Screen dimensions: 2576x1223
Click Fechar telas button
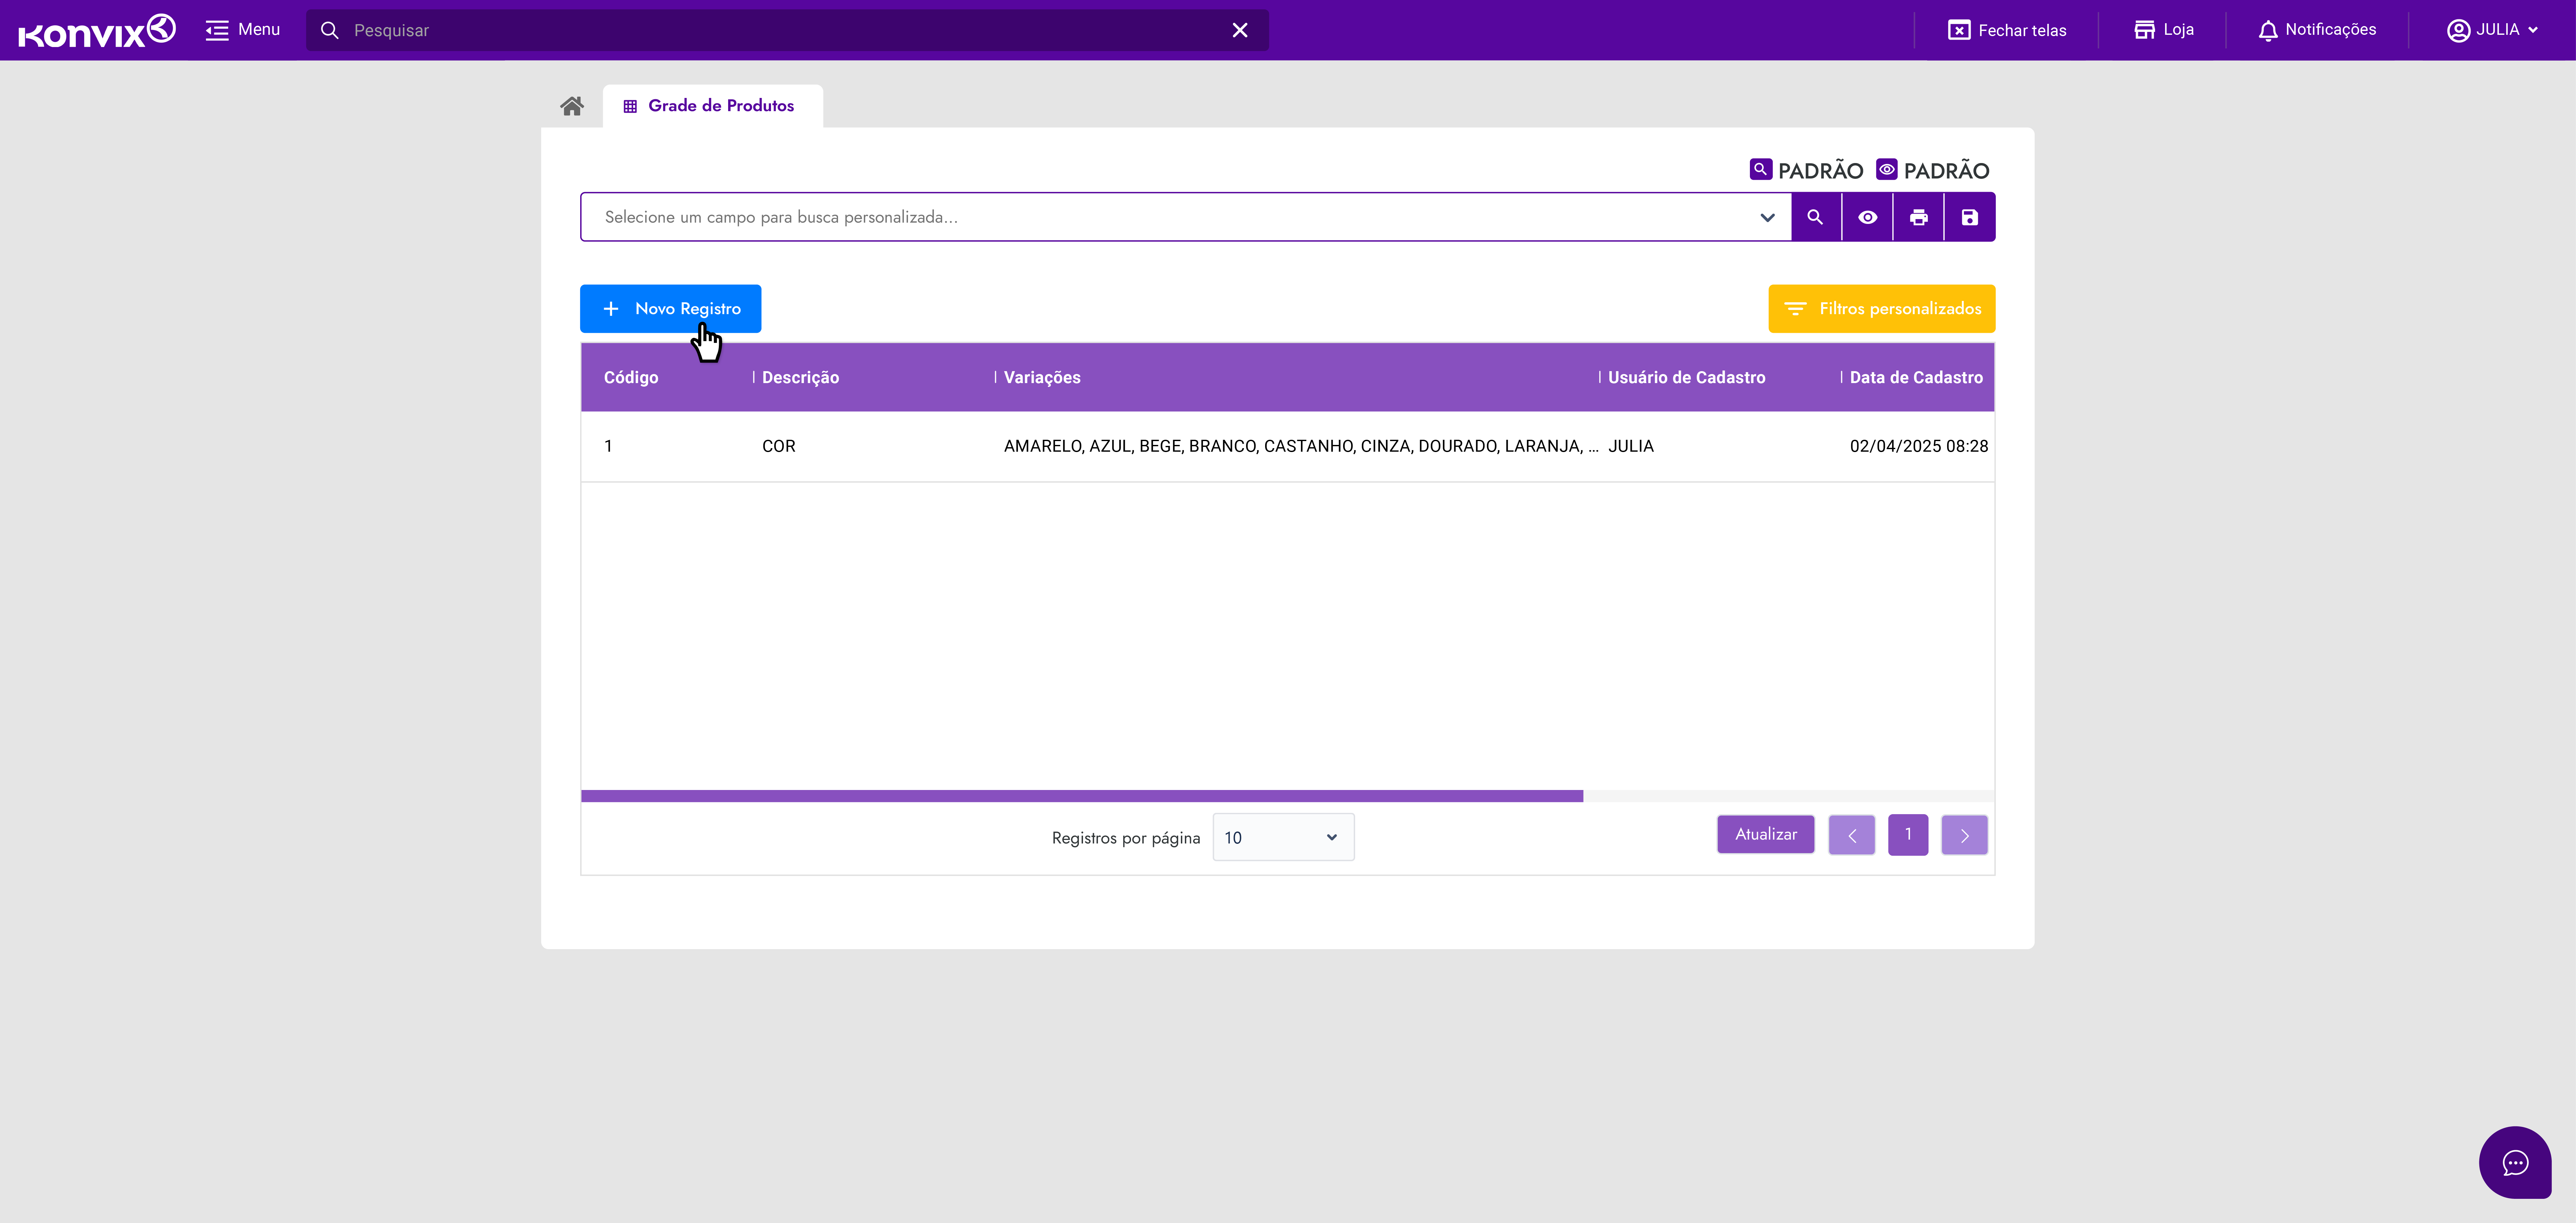(x=2007, y=30)
